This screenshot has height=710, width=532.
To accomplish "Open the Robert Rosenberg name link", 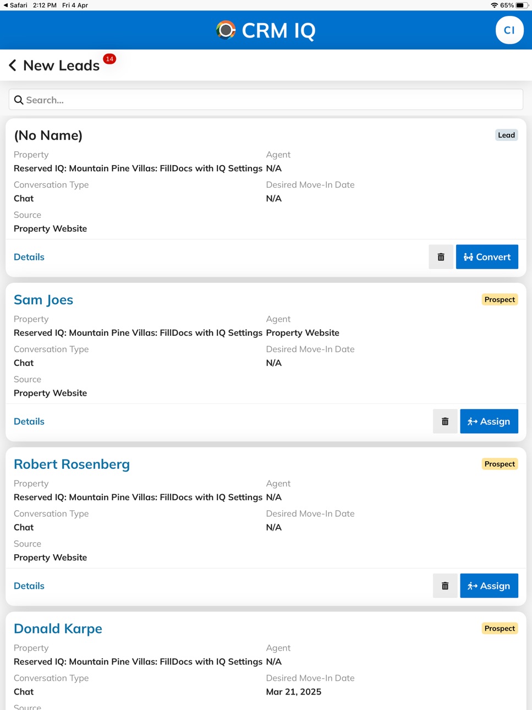I will click(x=72, y=465).
